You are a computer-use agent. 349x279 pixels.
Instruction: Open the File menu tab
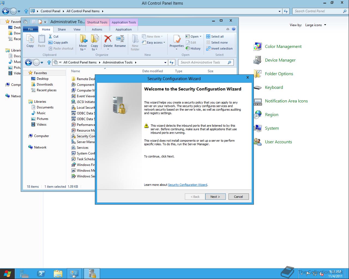pos(31,29)
